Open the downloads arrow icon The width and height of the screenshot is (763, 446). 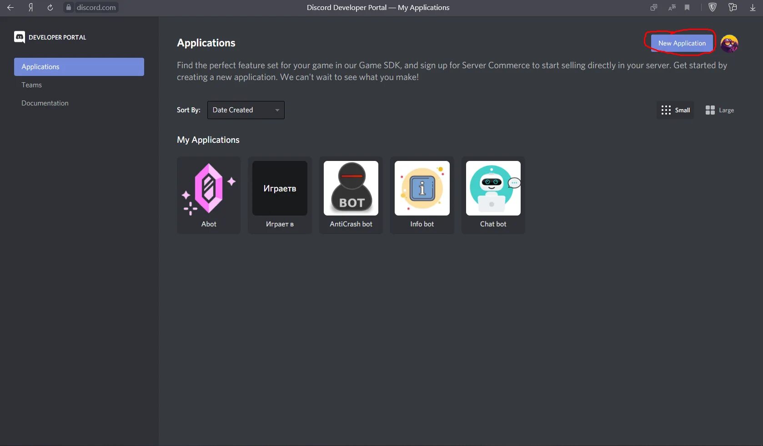(x=753, y=7)
